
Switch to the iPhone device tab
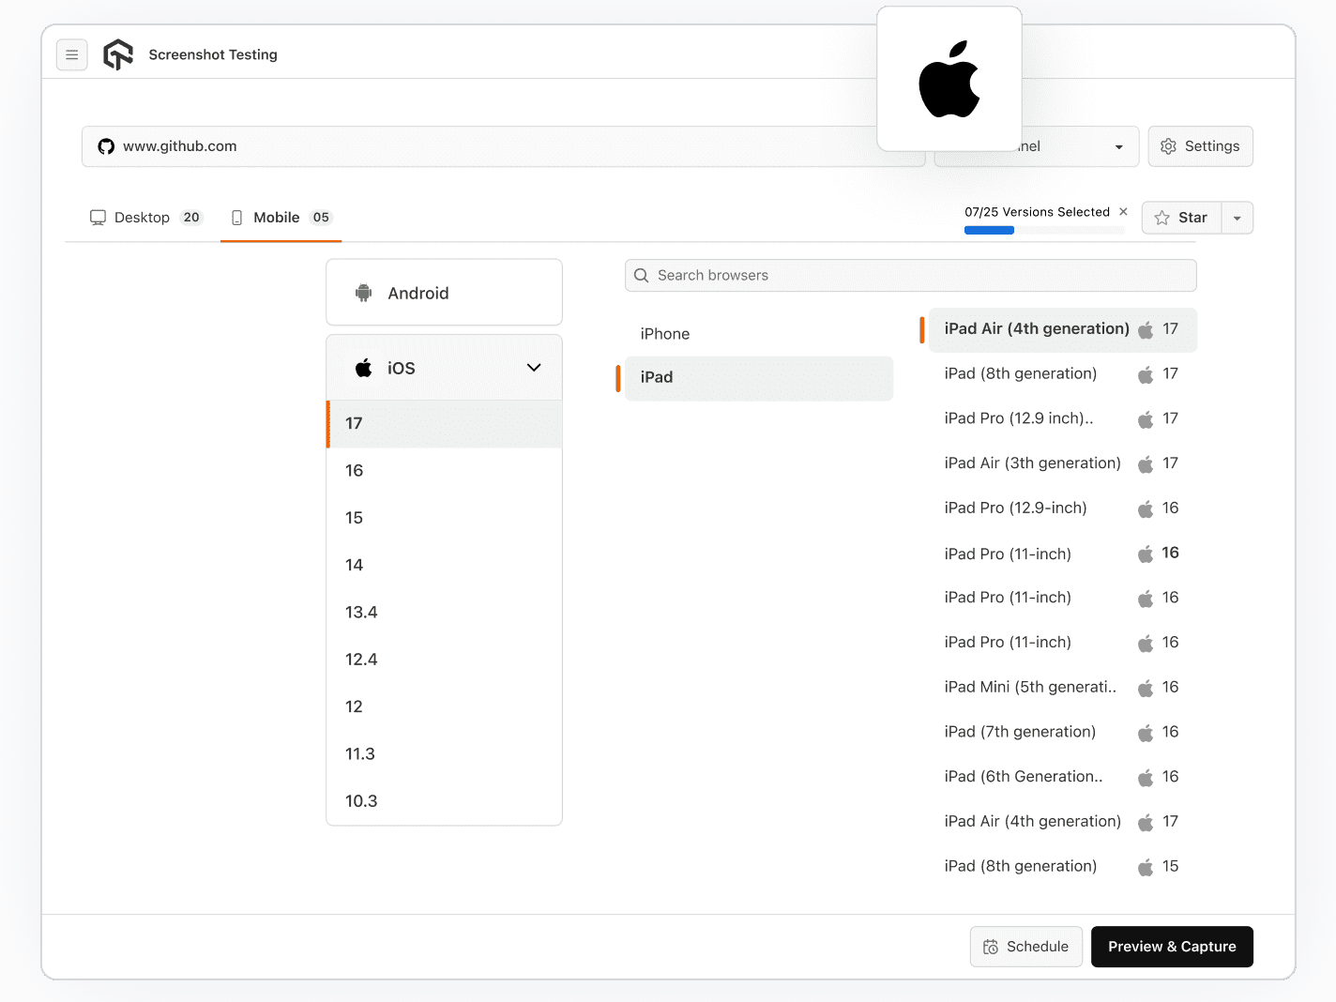[665, 333]
